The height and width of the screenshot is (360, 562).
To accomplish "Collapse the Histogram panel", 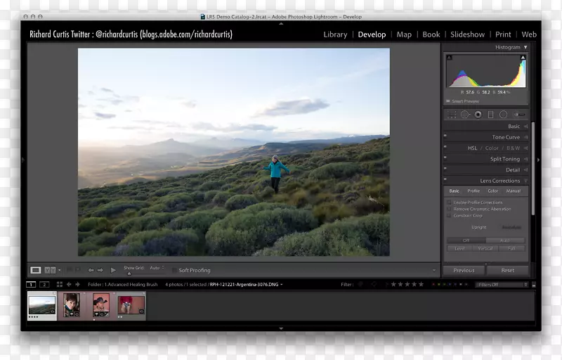I will 525,47.
